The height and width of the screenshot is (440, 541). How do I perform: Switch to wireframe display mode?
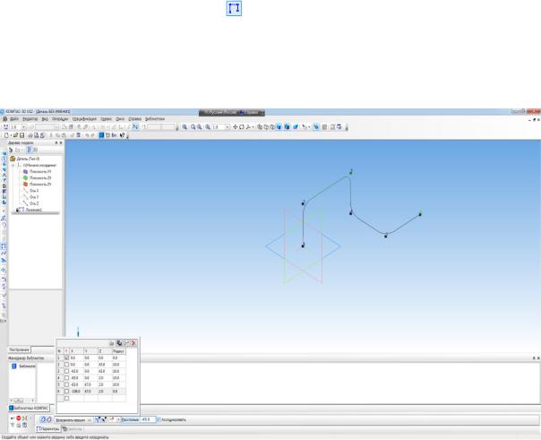tap(260, 127)
